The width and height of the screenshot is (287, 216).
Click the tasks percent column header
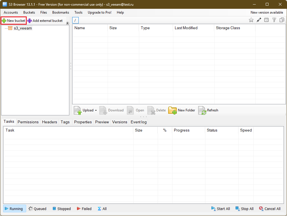click(165, 130)
